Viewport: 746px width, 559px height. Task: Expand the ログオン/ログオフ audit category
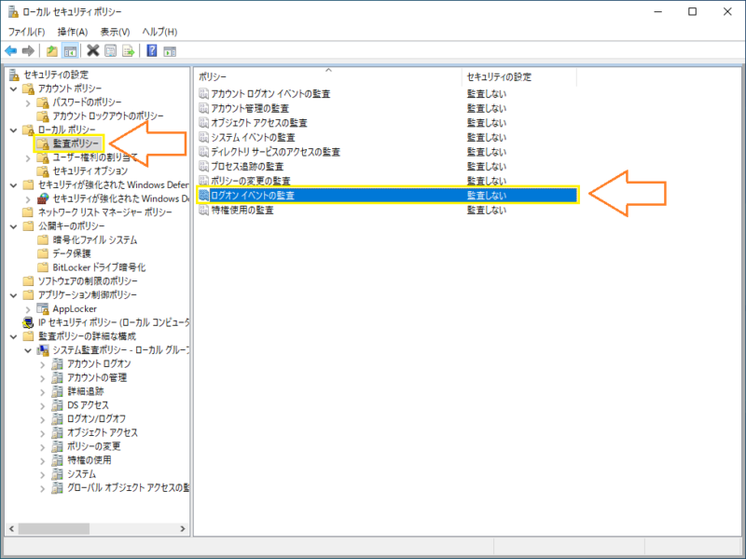point(42,418)
